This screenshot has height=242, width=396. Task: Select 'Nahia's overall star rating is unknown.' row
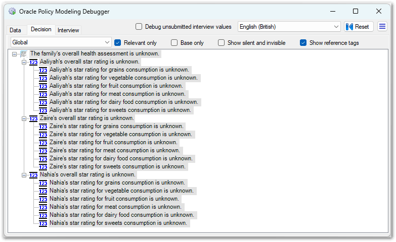87,174
